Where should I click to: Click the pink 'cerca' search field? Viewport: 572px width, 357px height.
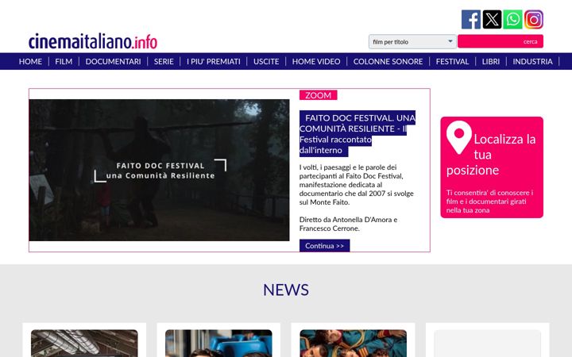point(500,41)
